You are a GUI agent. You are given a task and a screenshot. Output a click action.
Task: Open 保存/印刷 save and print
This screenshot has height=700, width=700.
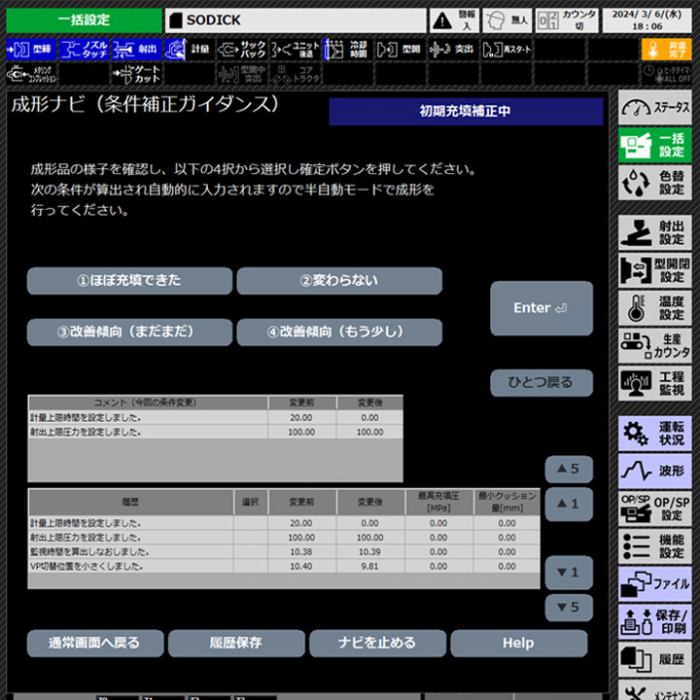pos(654,622)
